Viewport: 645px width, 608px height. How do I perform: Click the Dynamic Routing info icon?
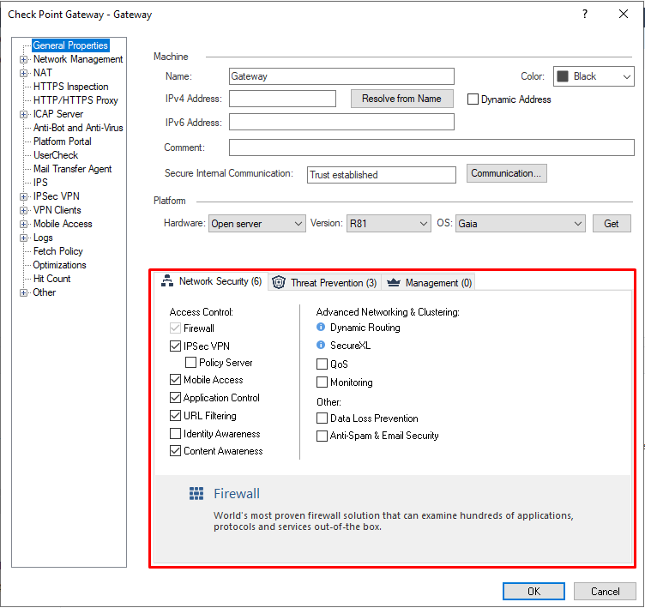(x=321, y=328)
